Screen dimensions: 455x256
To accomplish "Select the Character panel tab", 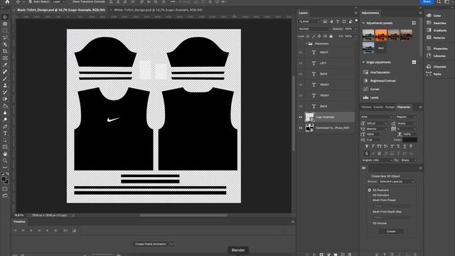I will 404,107.
